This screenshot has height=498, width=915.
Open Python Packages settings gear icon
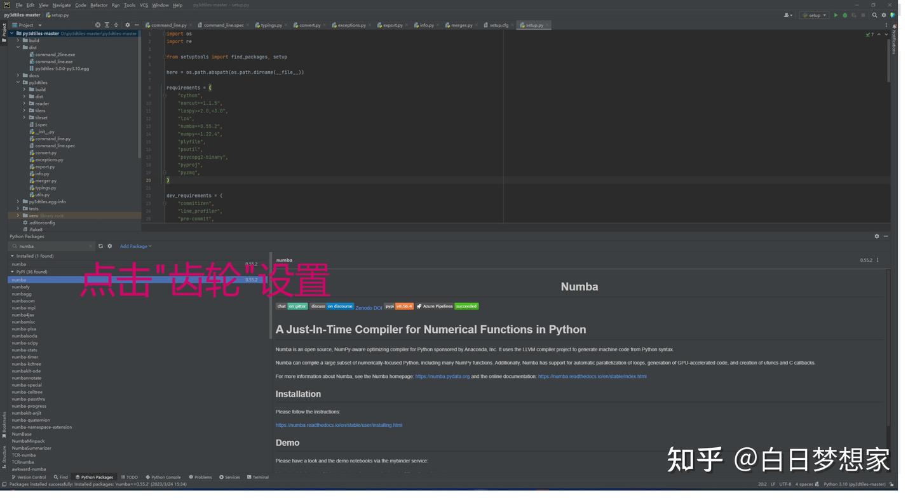click(x=109, y=246)
